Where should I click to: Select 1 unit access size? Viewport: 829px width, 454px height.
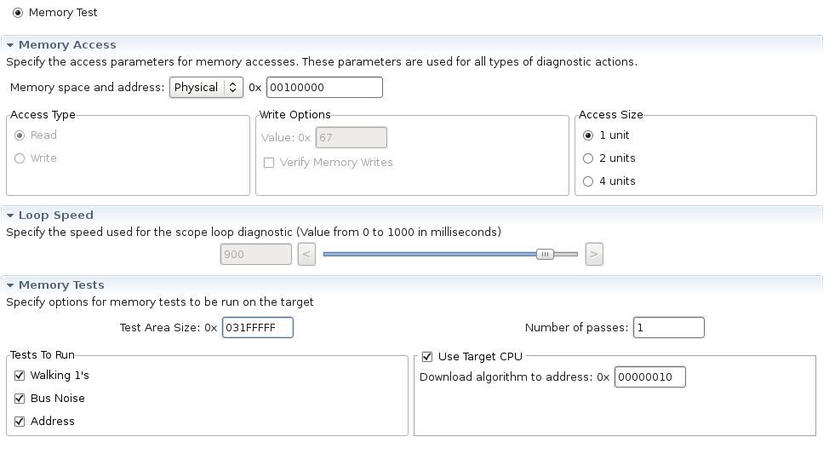588,135
